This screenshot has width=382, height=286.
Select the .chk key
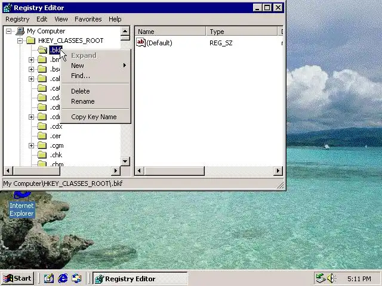point(56,155)
